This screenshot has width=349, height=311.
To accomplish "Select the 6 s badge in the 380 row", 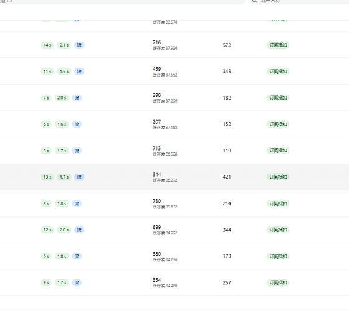I will point(46,256).
